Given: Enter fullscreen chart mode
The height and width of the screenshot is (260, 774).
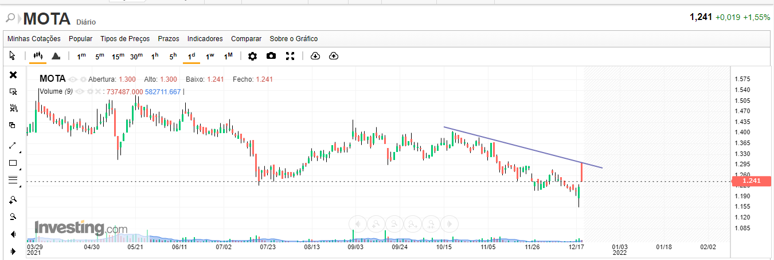Looking at the screenshot, I should pyautogui.click(x=290, y=56).
